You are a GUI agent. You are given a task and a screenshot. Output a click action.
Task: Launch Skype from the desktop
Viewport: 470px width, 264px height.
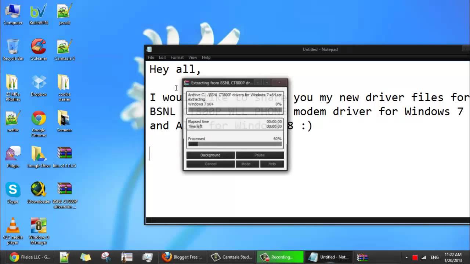pyautogui.click(x=13, y=193)
